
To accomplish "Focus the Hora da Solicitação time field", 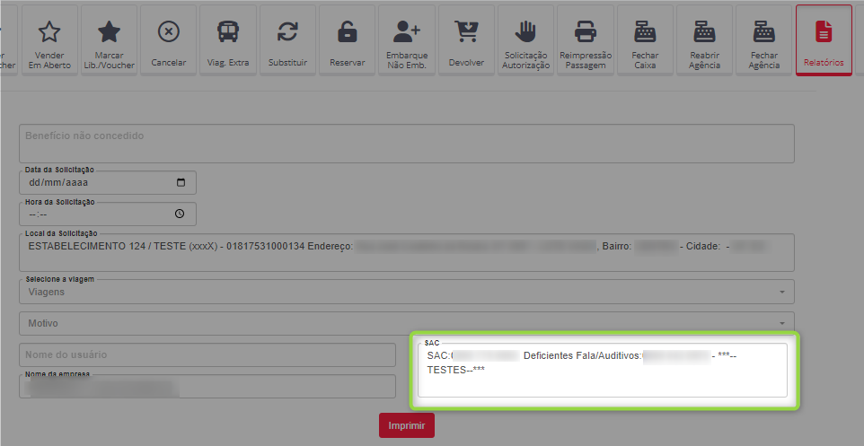I will click(108, 214).
